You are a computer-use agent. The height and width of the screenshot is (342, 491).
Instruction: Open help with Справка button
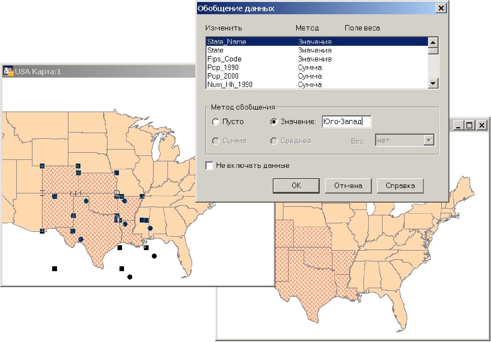tap(400, 186)
